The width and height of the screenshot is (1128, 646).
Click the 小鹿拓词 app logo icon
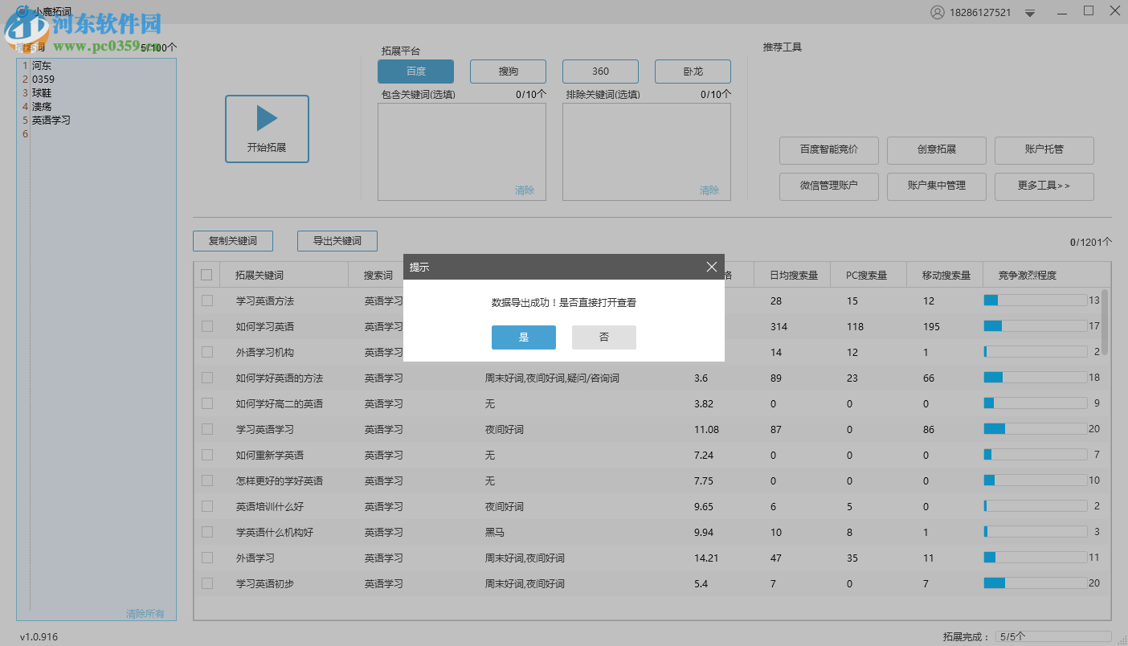click(22, 11)
